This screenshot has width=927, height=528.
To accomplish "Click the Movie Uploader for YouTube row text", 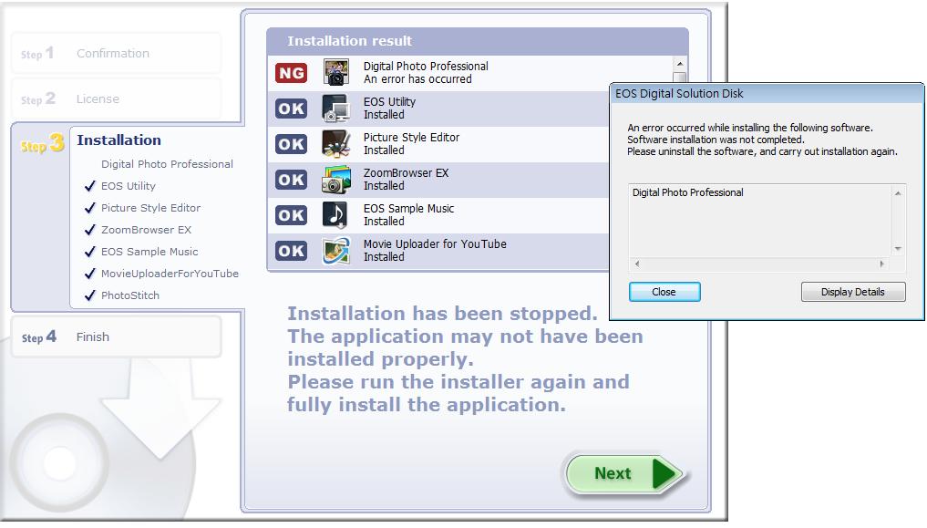I will (435, 250).
